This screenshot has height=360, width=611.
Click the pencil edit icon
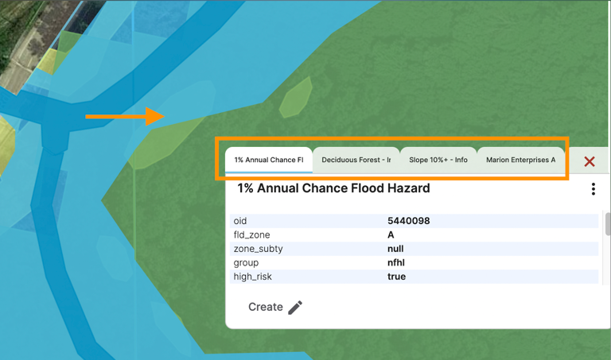click(x=295, y=308)
